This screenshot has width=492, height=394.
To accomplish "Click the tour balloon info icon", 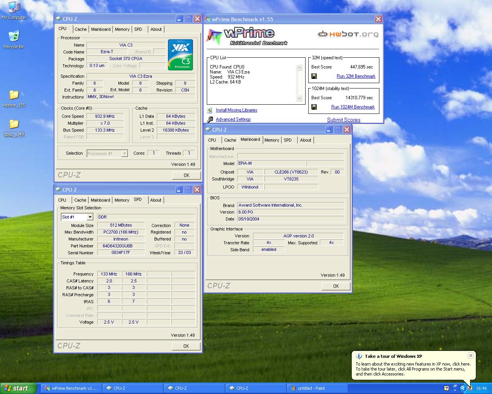I will tap(359, 356).
